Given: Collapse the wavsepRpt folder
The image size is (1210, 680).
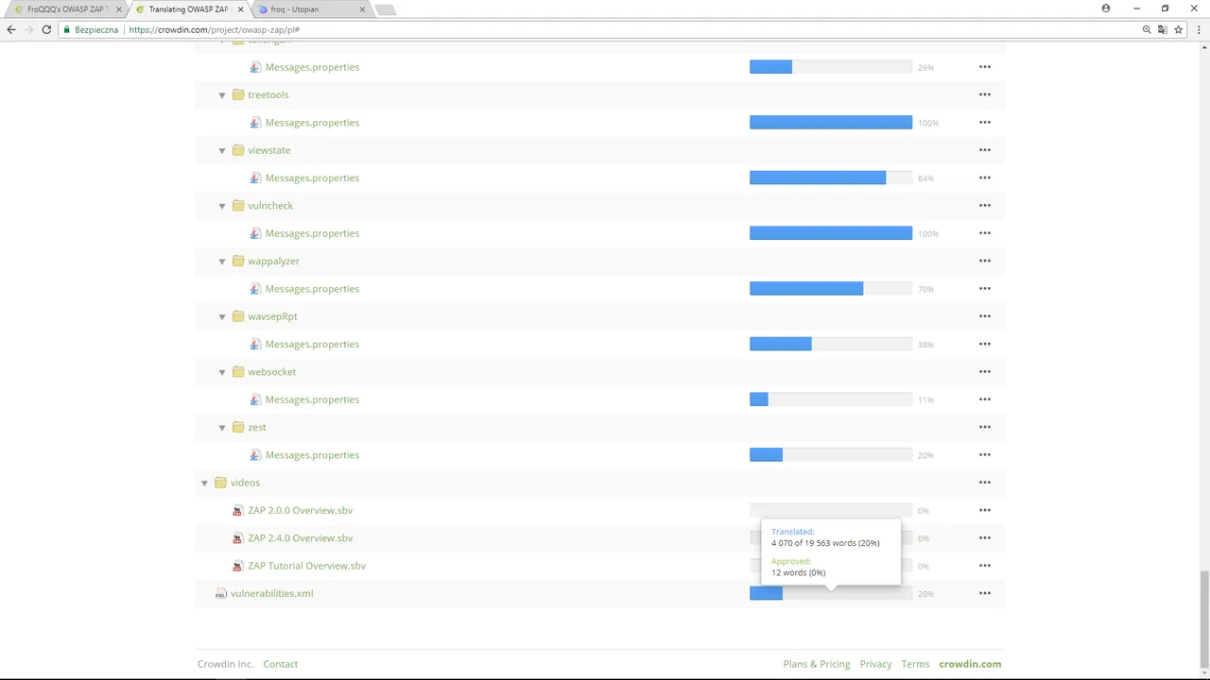Looking at the screenshot, I should click(x=222, y=316).
